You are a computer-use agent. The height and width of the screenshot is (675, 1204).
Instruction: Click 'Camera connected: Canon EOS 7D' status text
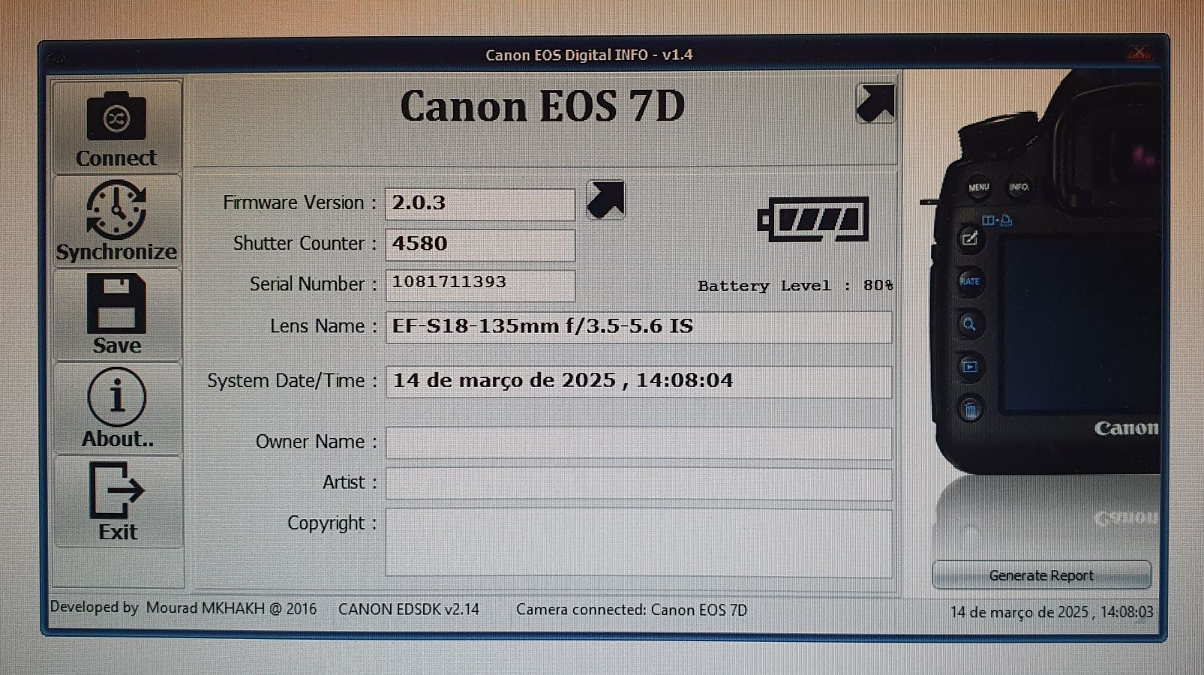[x=632, y=610]
